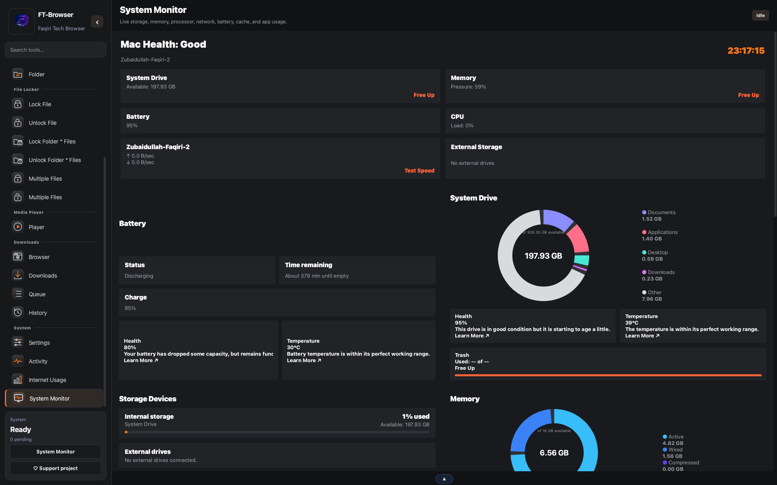Viewport: 777px width, 485px height.
Task: Click the Active memory legend dot
Action: click(665, 436)
